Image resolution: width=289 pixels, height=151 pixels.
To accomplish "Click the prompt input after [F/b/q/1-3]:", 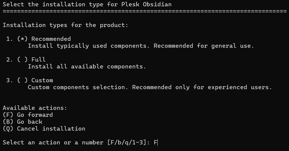I will click(156, 143).
